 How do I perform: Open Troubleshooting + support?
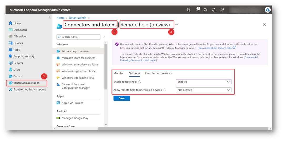coord(27,89)
